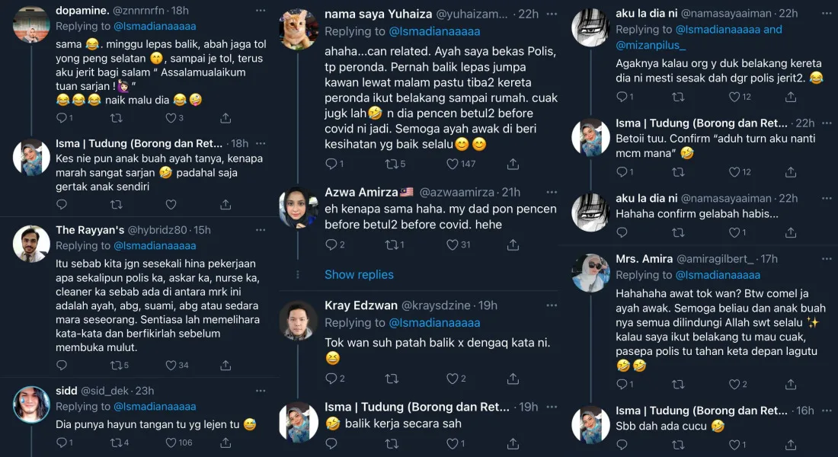Retweet The Rayyan's reply about respecting jobs

coord(116,366)
